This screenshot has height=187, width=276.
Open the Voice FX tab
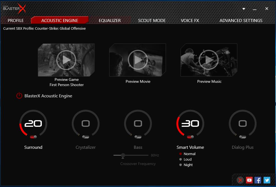(190, 20)
